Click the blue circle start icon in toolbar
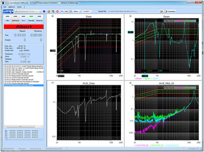This screenshot has width=204, height=152. [x=44, y=11]
